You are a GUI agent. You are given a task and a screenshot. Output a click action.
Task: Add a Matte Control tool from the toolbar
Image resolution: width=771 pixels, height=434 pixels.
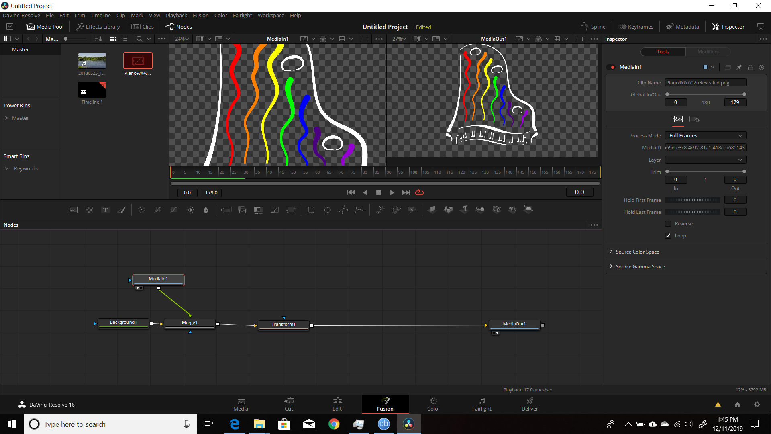[258, 210]
